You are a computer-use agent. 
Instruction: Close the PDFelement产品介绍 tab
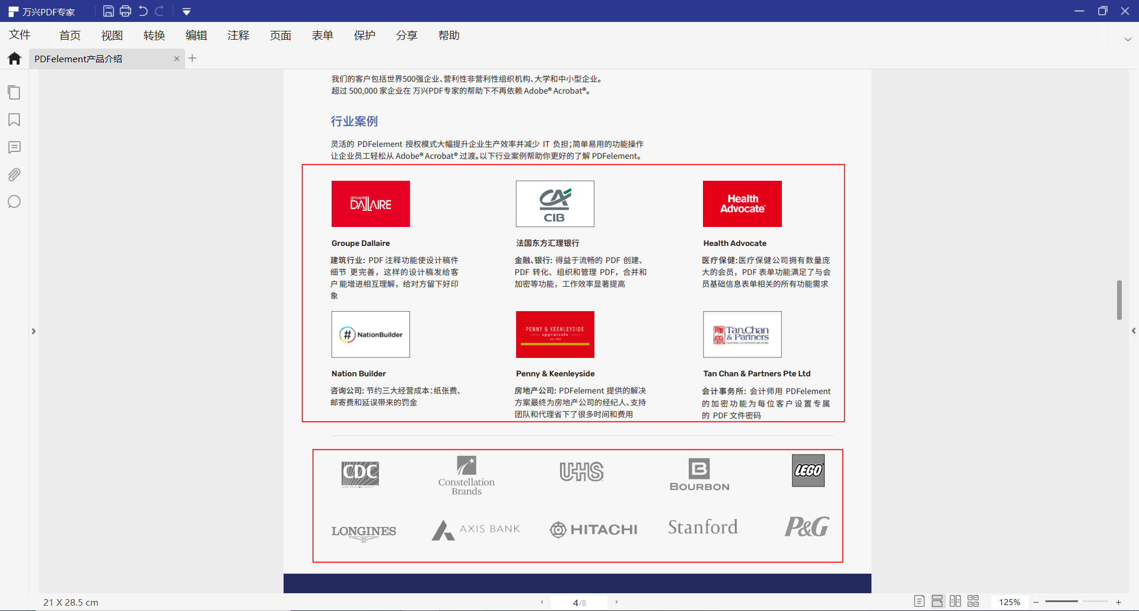176,59
